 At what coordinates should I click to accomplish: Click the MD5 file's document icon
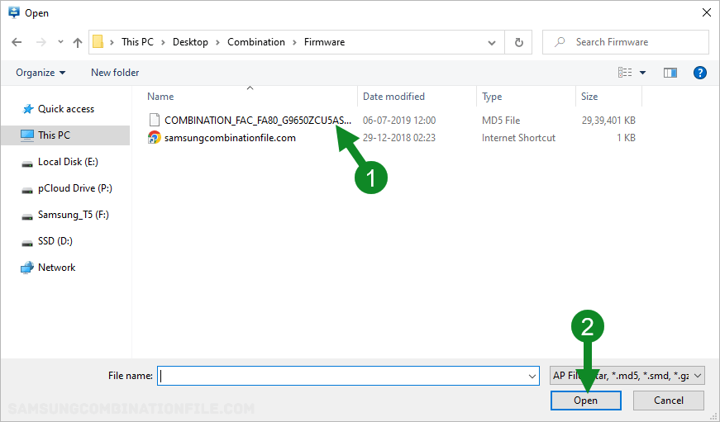(155, 121)
